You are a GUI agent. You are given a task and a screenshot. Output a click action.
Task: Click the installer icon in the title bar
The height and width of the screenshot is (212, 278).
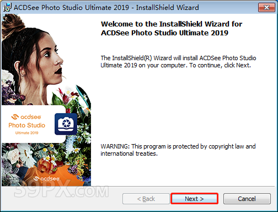[x=8, y=8]
